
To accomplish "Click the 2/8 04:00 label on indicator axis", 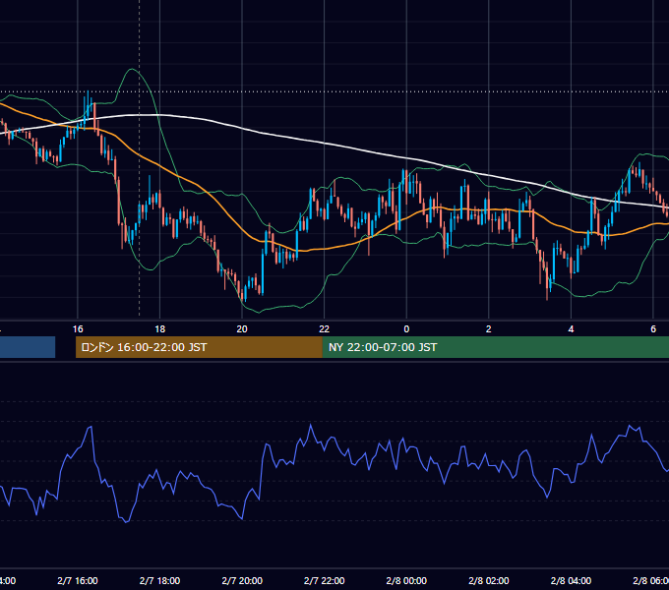I will pyautogui.click(x=571, y=580).
